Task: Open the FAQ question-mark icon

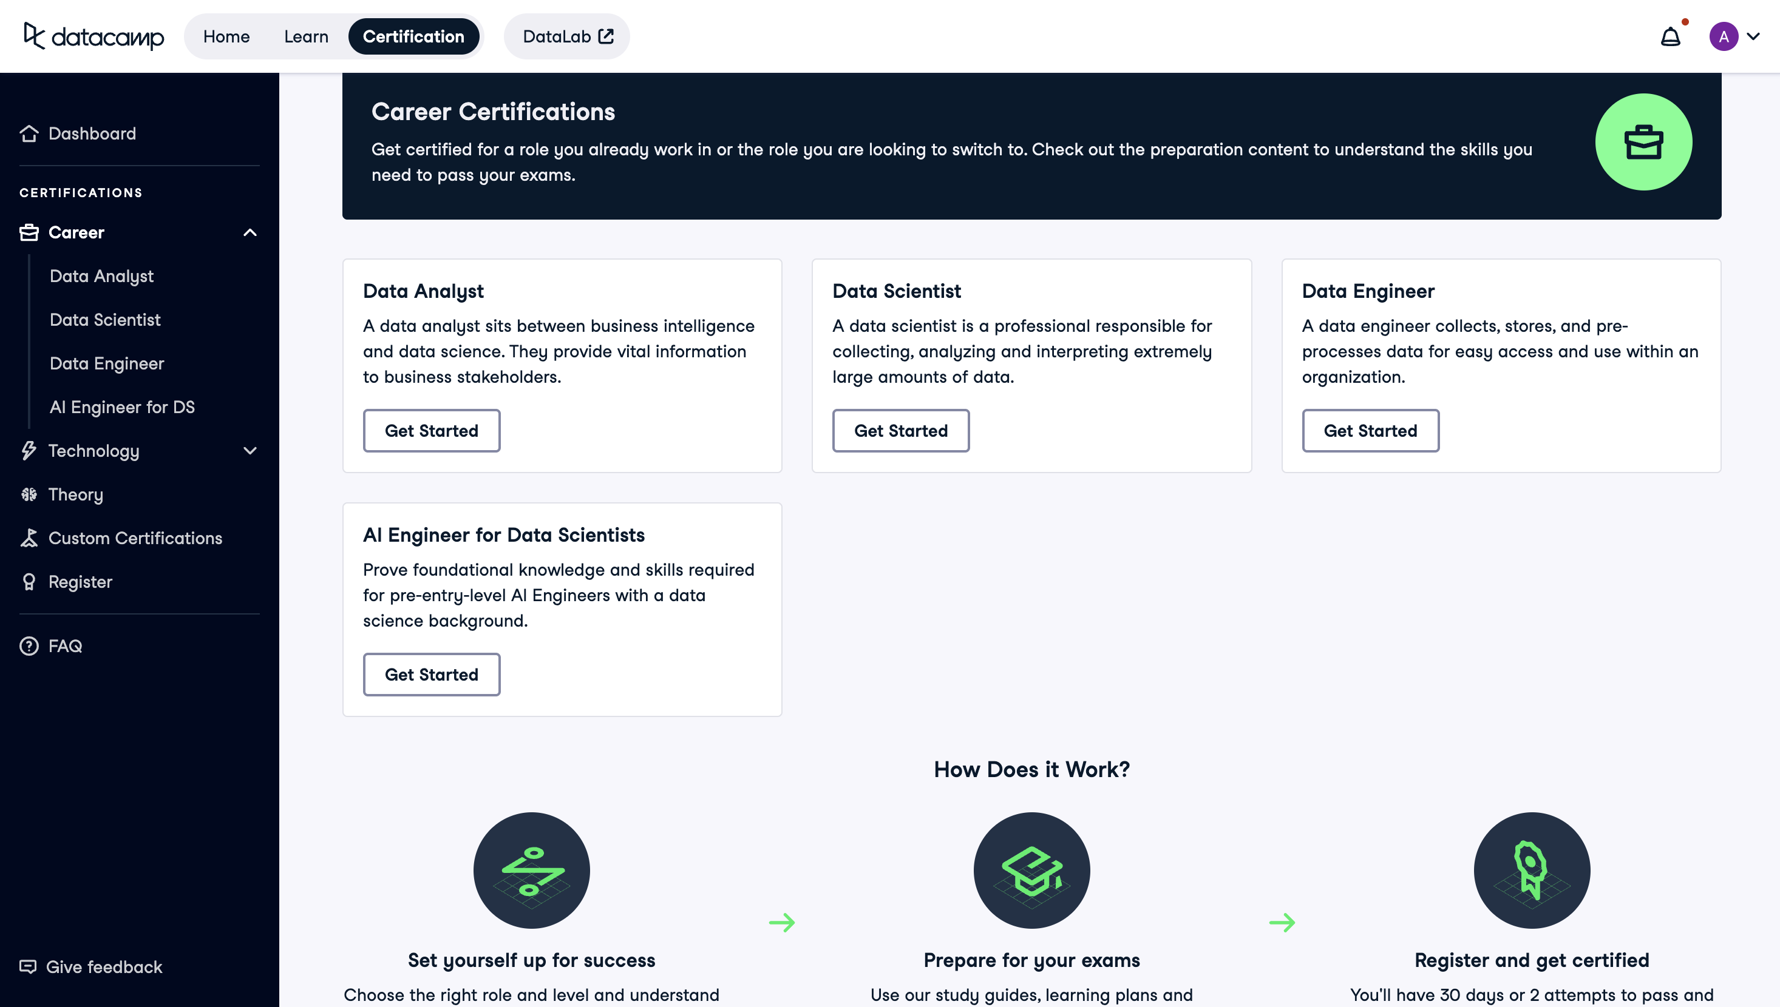Action: point(29,646)
